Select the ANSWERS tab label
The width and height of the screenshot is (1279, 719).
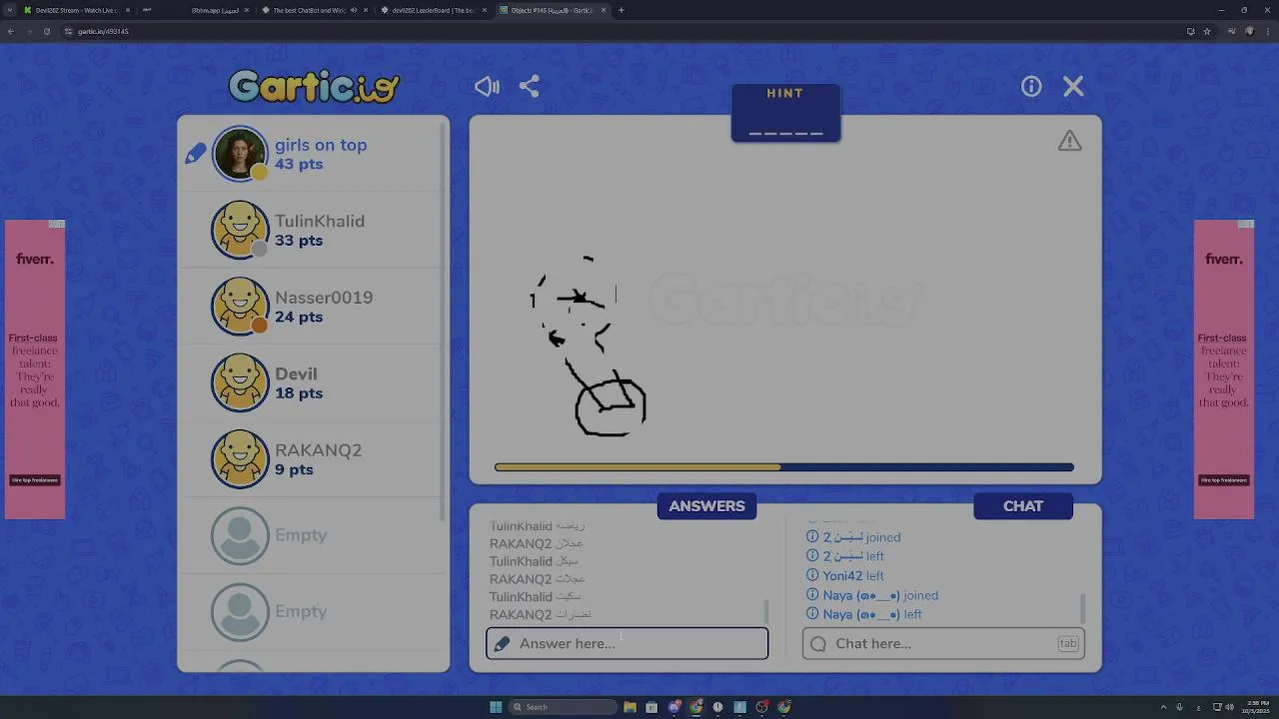tap(706, 506)
